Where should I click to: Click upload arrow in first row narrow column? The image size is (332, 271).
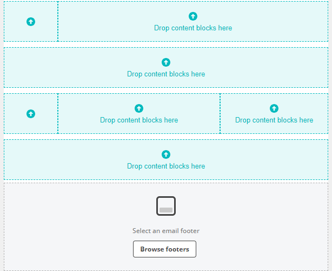click(31, 22)
